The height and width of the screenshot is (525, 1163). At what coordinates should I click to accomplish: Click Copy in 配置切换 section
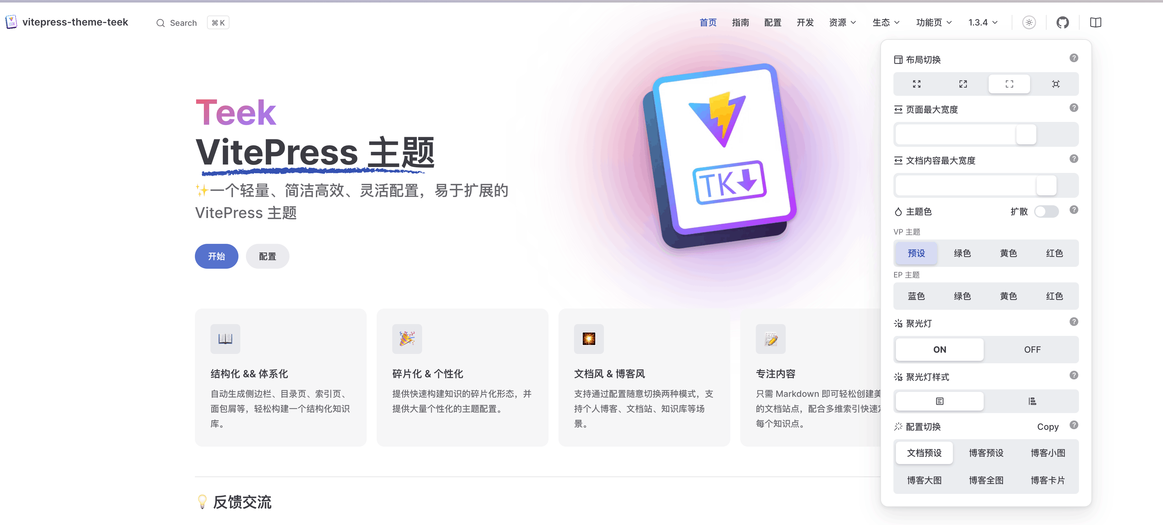coord(1048,427)
